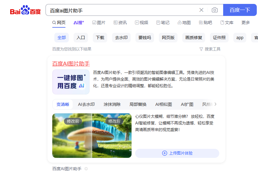Click the mushroom before-after preview image
The image size is (258, 175).
tap(92, 135)
